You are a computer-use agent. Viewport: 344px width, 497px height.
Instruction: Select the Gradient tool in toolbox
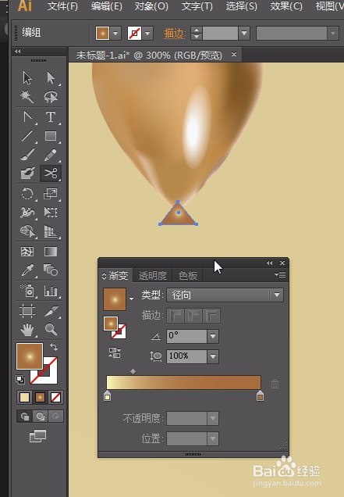click(x=51, y=252)
